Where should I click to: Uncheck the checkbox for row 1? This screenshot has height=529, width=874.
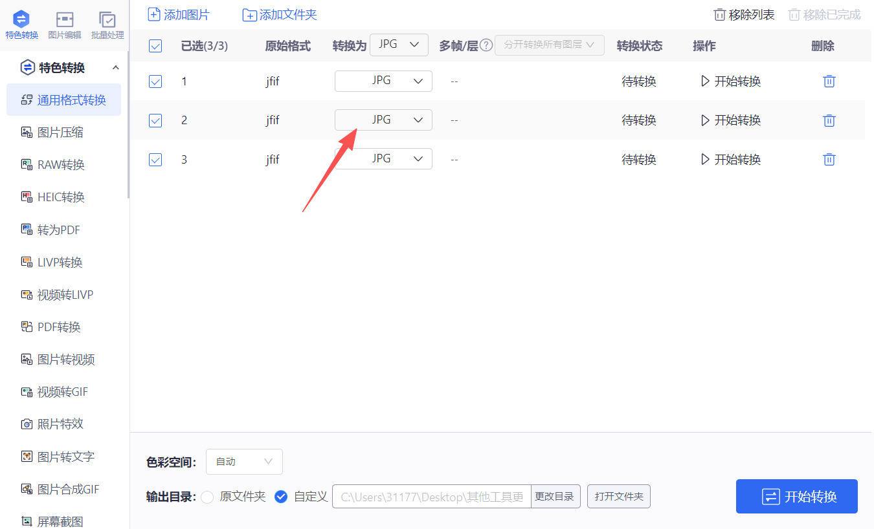[155, 81]
